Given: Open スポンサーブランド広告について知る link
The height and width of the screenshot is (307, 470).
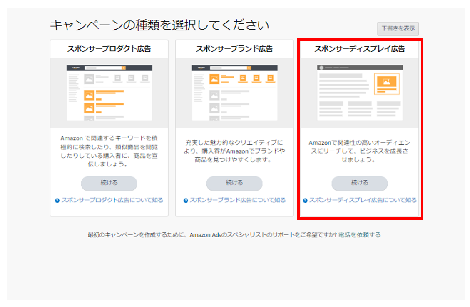Looking at the screenshot, I should 237,200.
